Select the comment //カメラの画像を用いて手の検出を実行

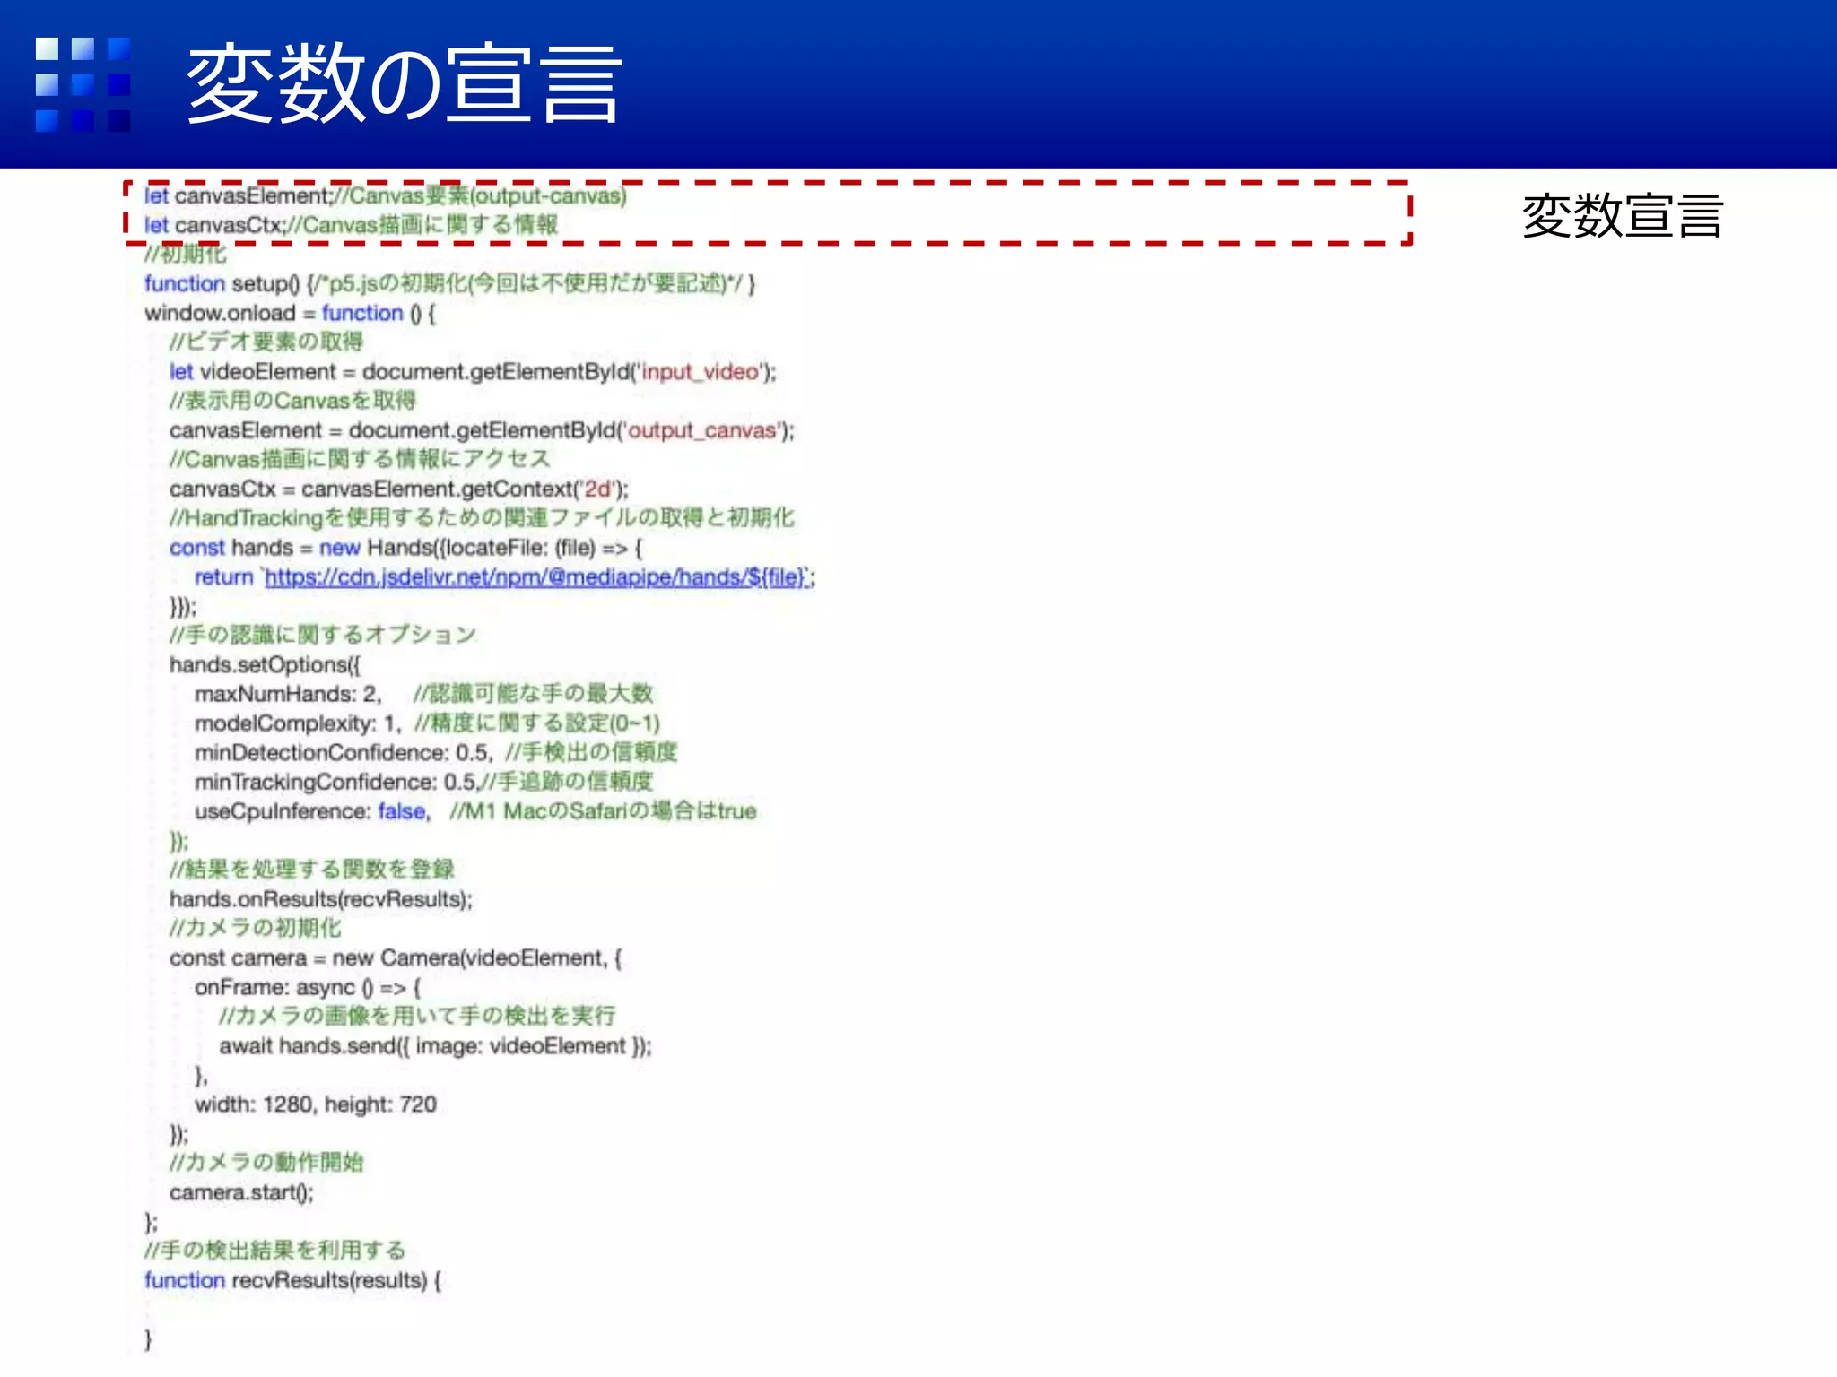coord(418,1017)
